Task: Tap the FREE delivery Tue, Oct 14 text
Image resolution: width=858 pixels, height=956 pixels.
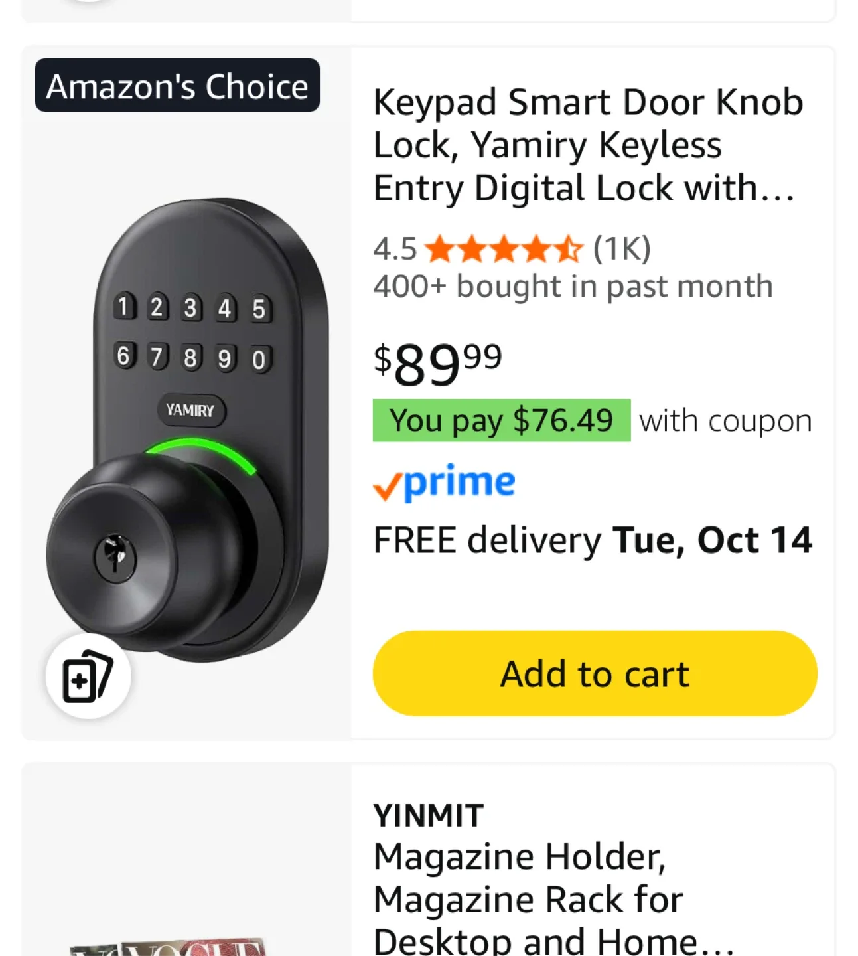Action: pyautogui.click(x=593, y=540)
